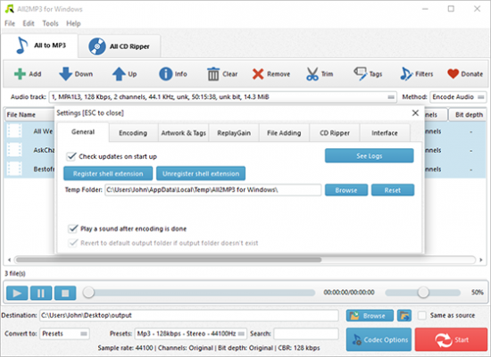The height and width of the screenshot is (357, 491).
Task: Close the Settings dialog
Action: pos(415,112)
